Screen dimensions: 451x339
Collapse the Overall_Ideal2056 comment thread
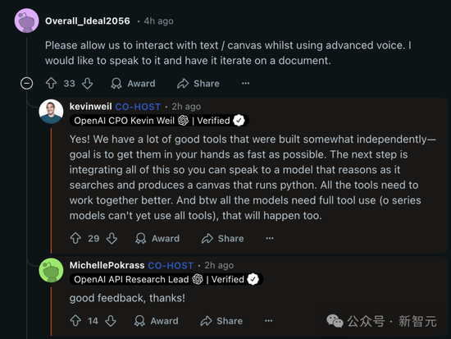coord(26,84)
